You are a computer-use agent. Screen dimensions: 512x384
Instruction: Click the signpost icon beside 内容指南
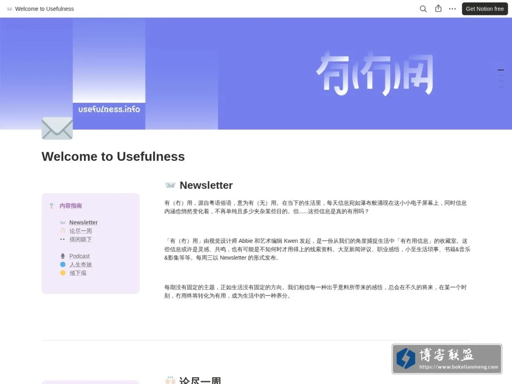click(52, 206)
